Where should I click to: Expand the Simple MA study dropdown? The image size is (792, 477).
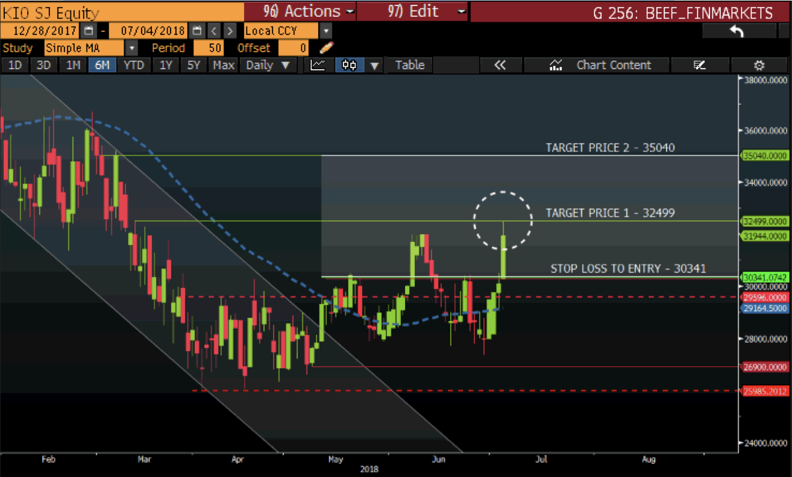[131, 48]
